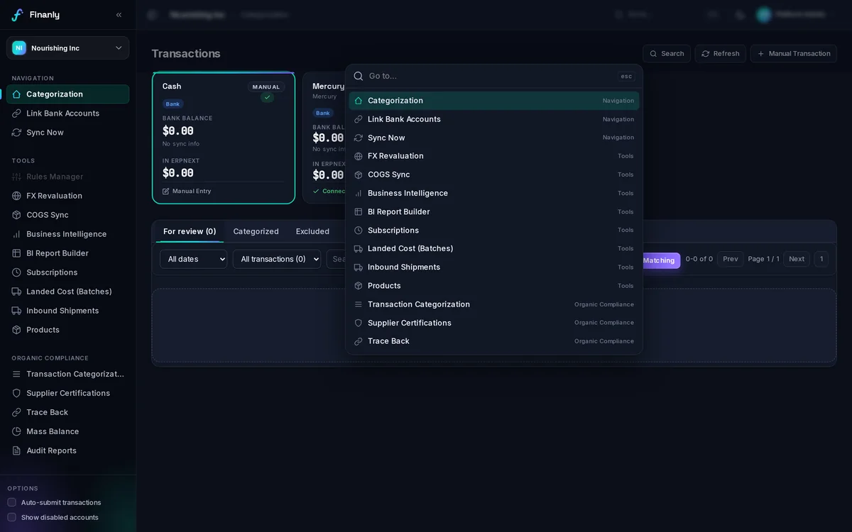The height and width of the screenshot is (532, 852).
Task: Click page number 1 button
Action: tap(821, 259)
